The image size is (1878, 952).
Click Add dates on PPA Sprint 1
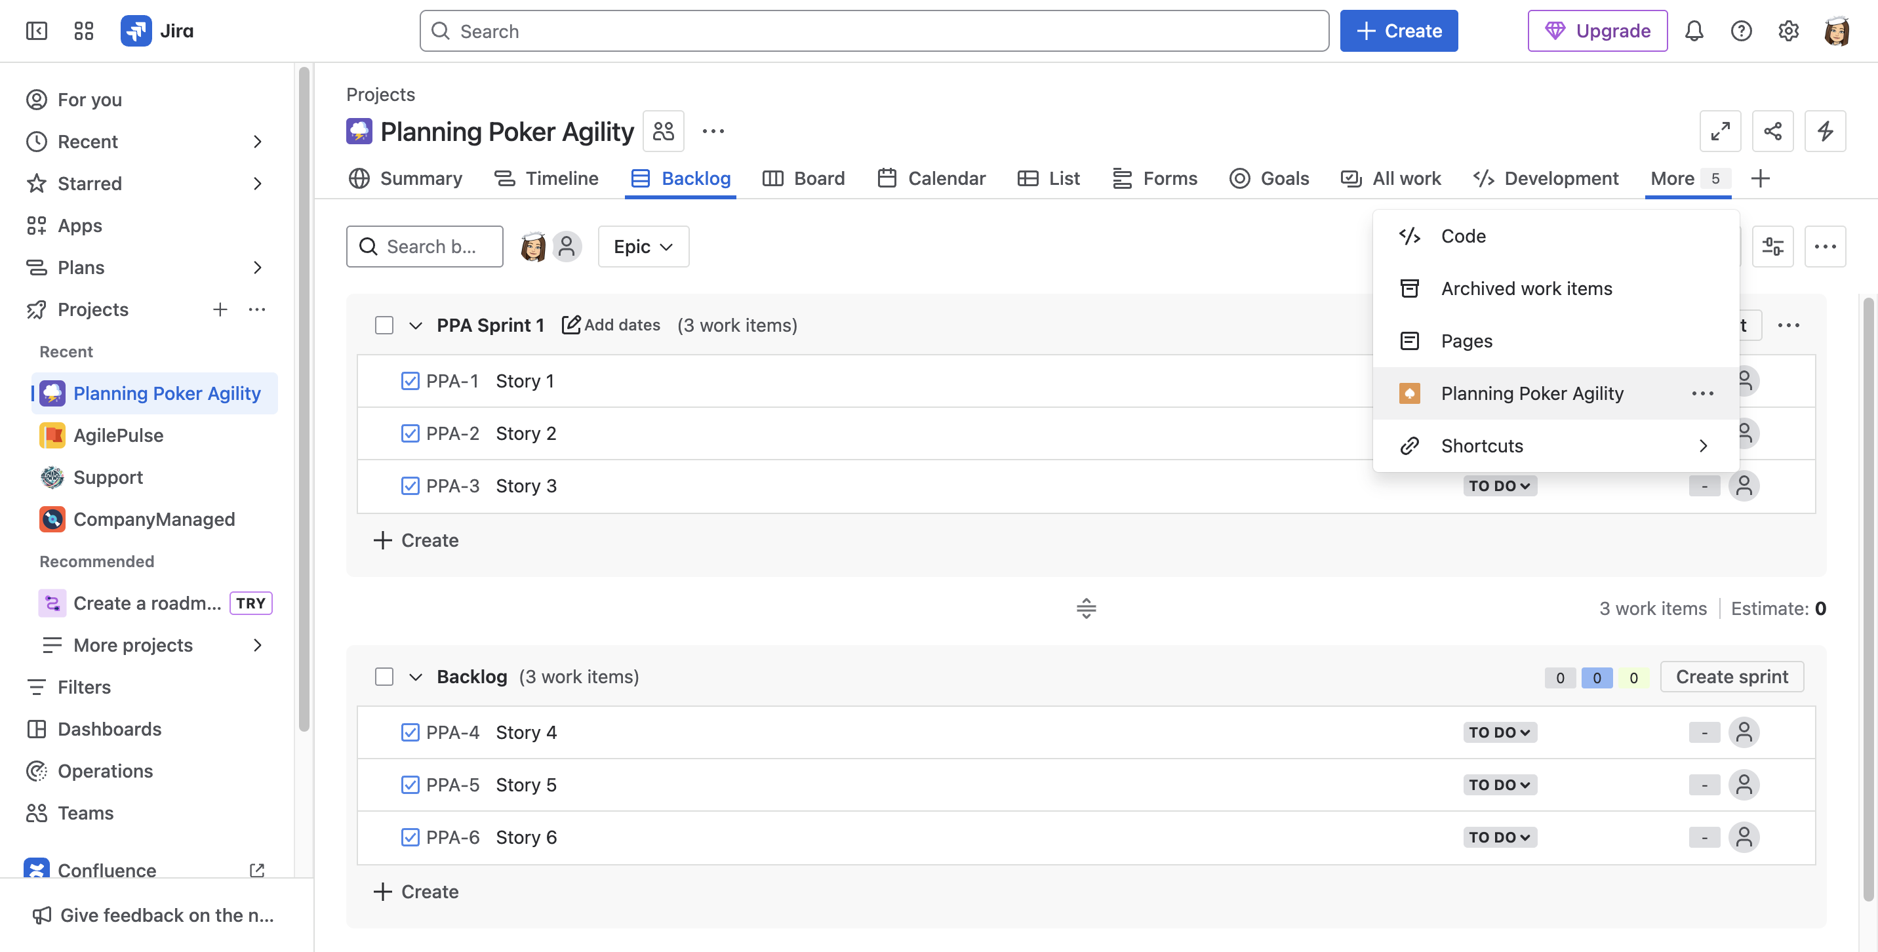[x=611, y=325]
